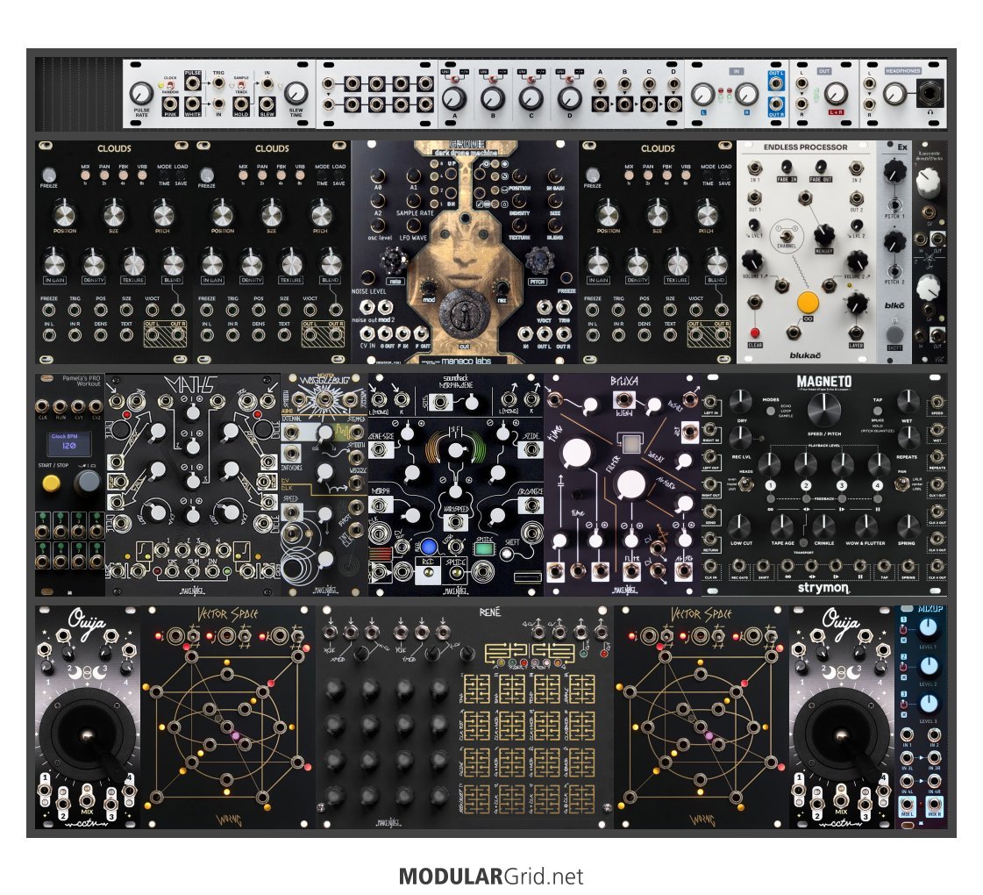Click the Clock BPM display on Pamela's
The width and height of the screenshot is (983, 895).
click(x=69, y=442)
